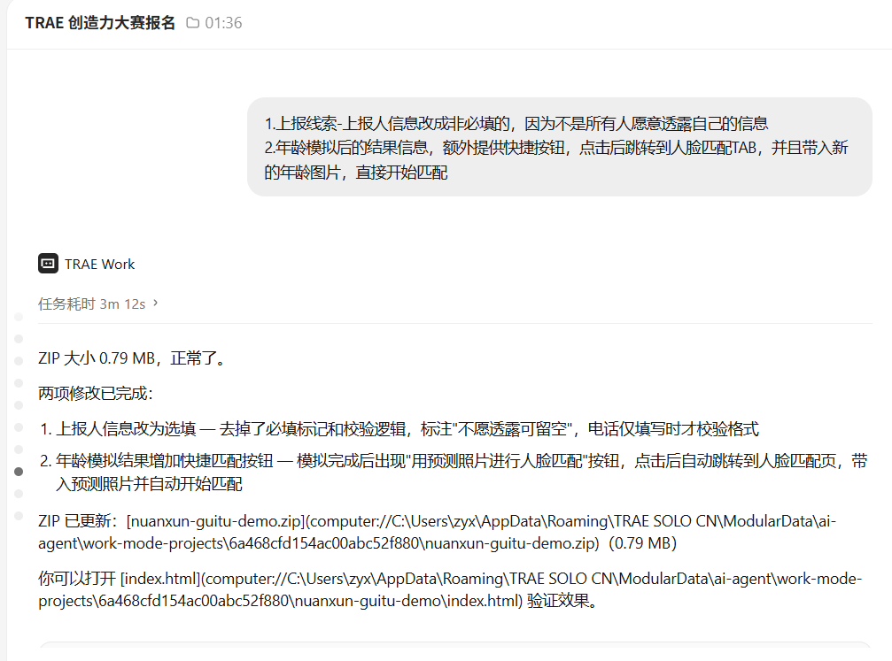Click the TRAE 创造力大赛报名 title
Image resolution: width=892 pixels, height=661 pixels.
click(100, 23)
